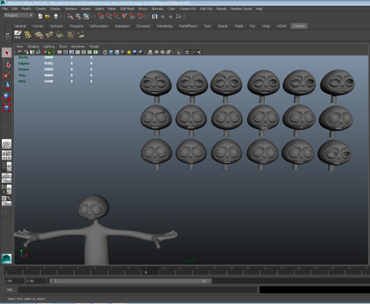Select the Select Tool arrow icon
Image resolution: width=370 pixels, height=304 pixels.
click(x=7, y=53)
